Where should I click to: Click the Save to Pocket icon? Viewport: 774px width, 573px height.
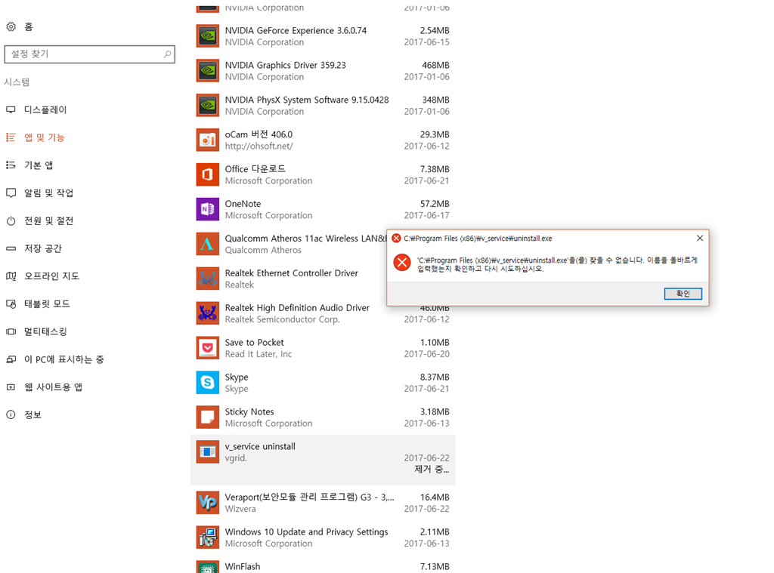coord(207,347)
